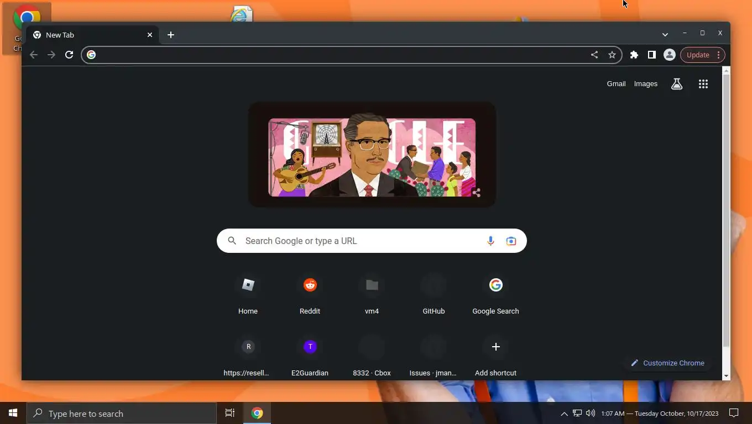
Task: Start voice search with the microphone icon
Action: pos(490,241)
